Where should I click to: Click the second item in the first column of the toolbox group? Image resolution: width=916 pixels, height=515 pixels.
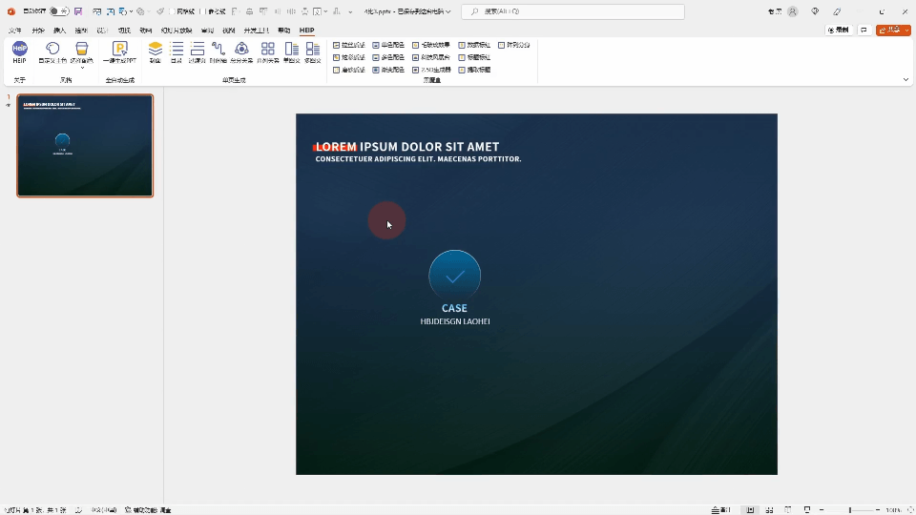tap(349, 57)
